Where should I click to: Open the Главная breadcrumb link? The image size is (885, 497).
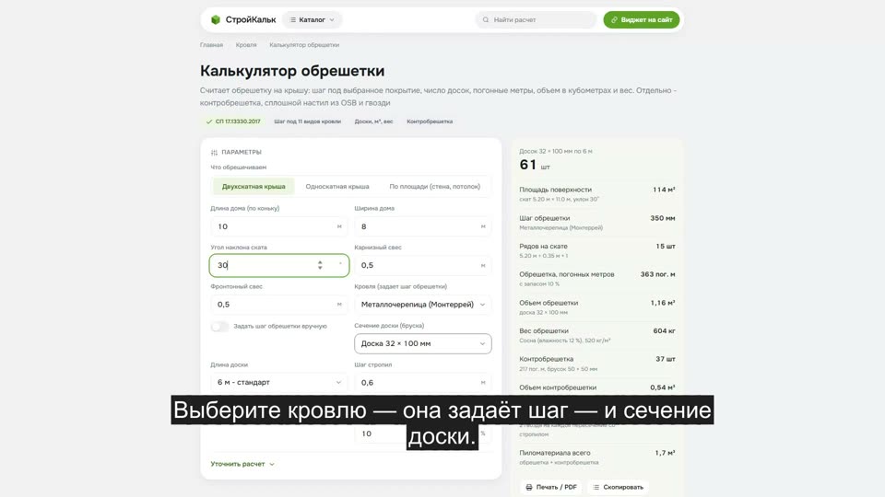point(211,45)
